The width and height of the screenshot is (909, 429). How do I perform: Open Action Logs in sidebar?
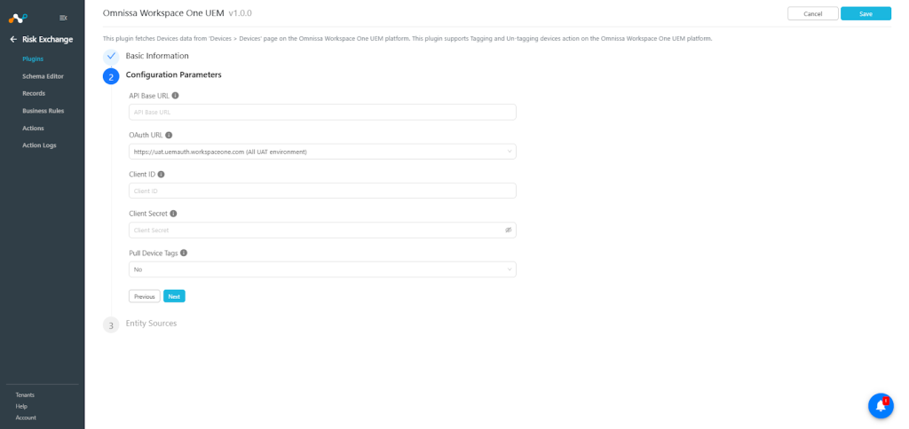click(39, 145)
